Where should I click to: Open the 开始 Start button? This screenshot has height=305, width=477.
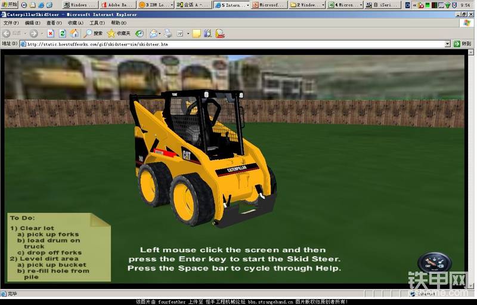point(9,5)
